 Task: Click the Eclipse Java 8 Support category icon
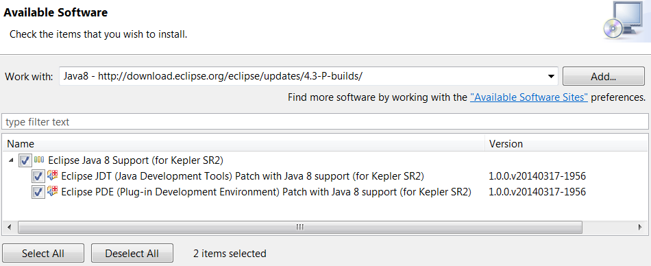point(39,160)
